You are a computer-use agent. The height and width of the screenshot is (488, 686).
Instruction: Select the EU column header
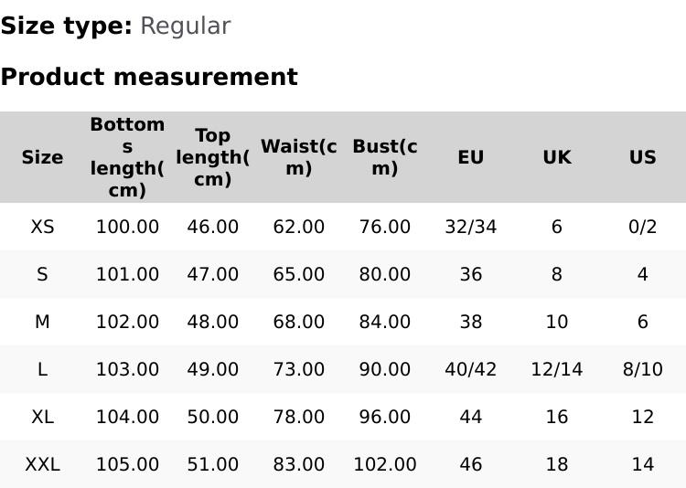pos(470,157)
